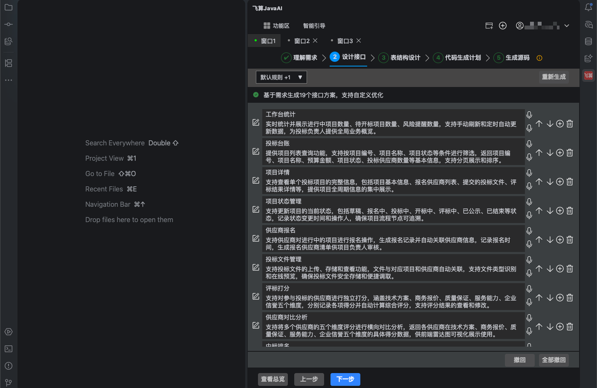This screenshot has width=597, height=388.
Task: Click the Search Everywhere hint text
Action: click(115, 143)
